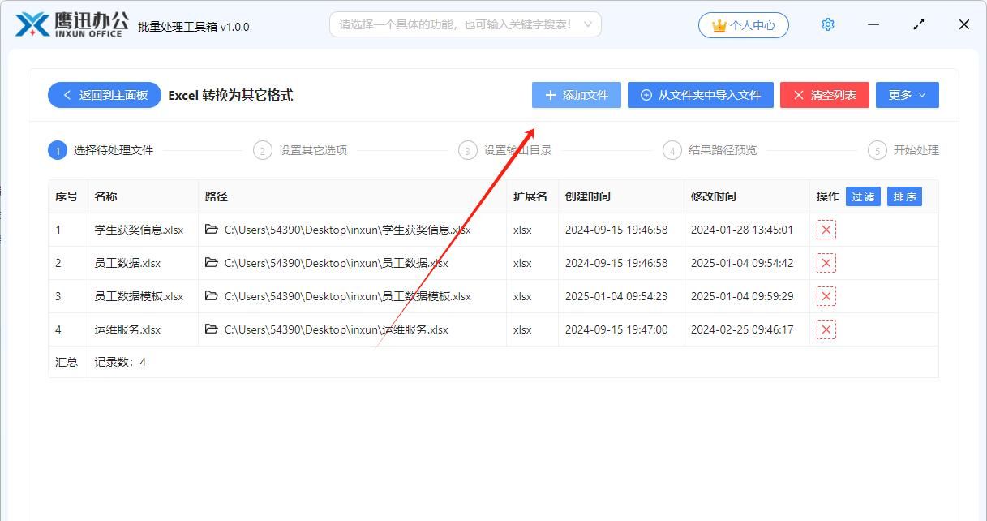Open folder icon next to 员工数据.xlsx path
The width and height of the screenshot is (987, 521).
pos(209,263)
